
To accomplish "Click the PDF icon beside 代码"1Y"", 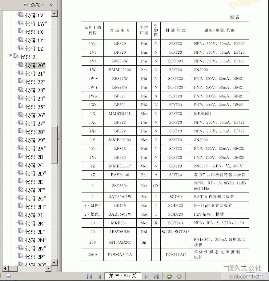I will click(21, 39).
